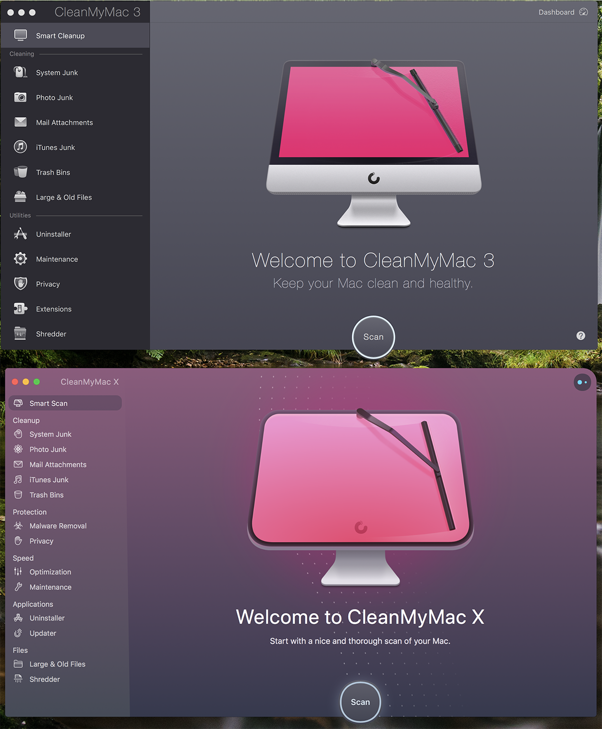The height and width of the screenshot is (729, 602).
Task: Click Shredder icon in CleanMyMac 3 sidebar
Action: click(x=20, y=333)
